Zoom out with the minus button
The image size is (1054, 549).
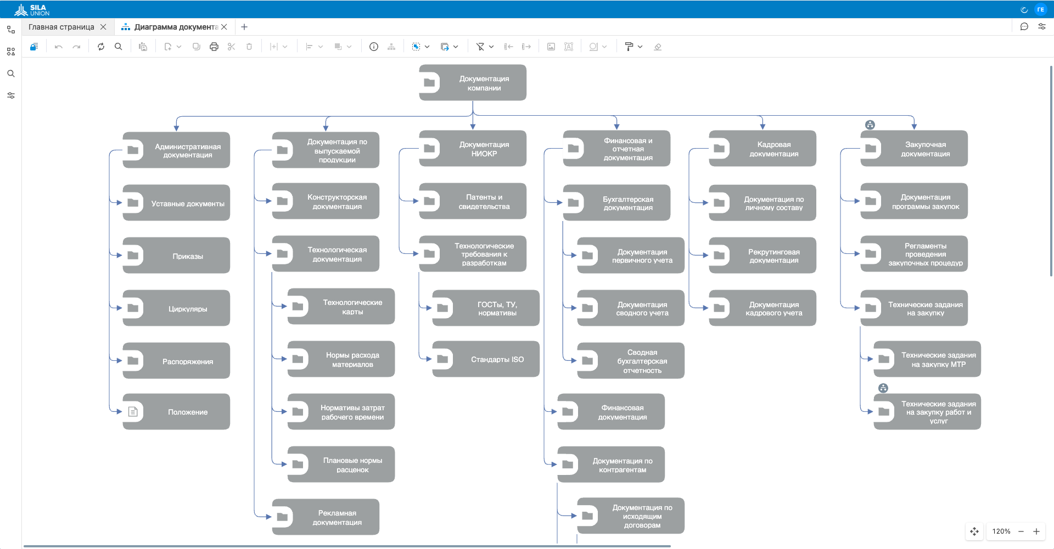(x=1021, y=531)
